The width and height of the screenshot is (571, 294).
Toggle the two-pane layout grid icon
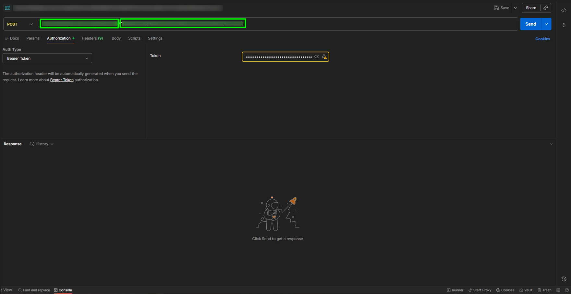click(558, 290)
